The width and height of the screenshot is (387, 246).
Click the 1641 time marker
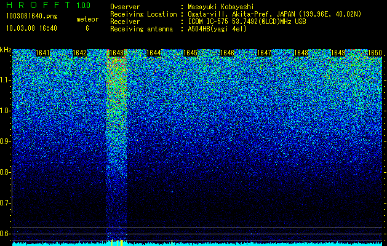[x=43, y=53]
